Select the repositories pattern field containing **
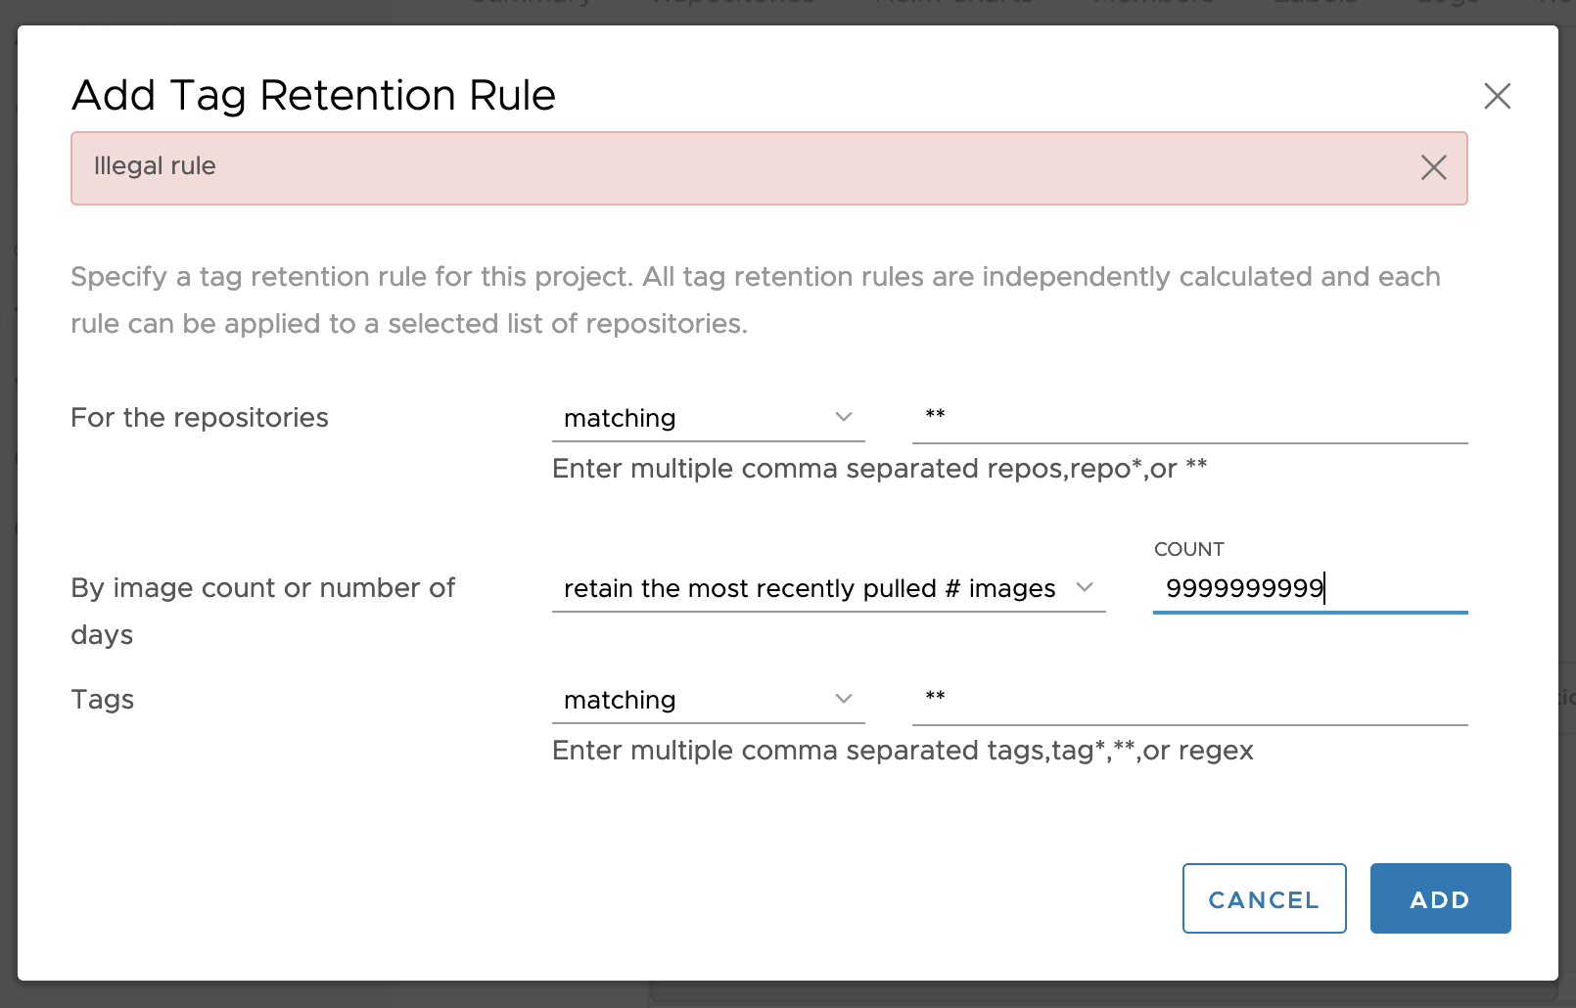Screen dimensions: 1576x1008 tap(1189, 417)
